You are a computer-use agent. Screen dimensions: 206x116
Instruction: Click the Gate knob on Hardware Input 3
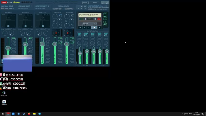46,33
